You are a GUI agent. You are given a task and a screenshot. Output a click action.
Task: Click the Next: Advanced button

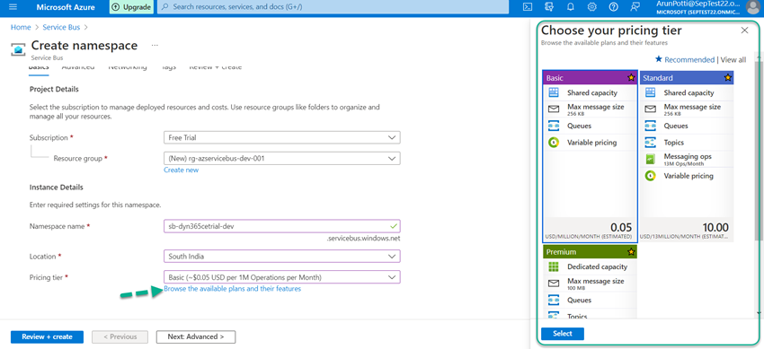tap(196, 336)
